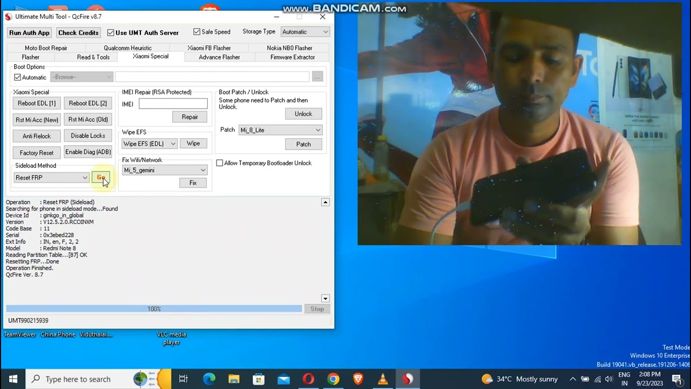
Task: Click the Reboot EDL [2] button
Action: pos(88,103)
